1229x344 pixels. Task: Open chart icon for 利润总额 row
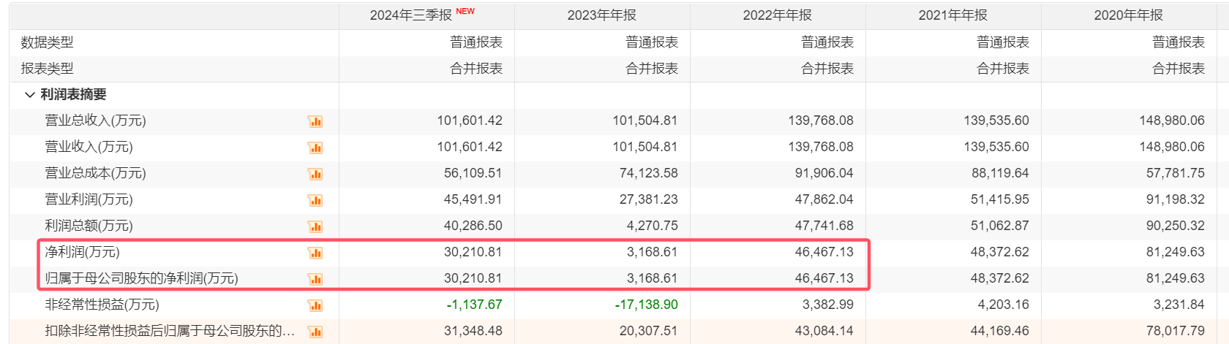[315, 226]
